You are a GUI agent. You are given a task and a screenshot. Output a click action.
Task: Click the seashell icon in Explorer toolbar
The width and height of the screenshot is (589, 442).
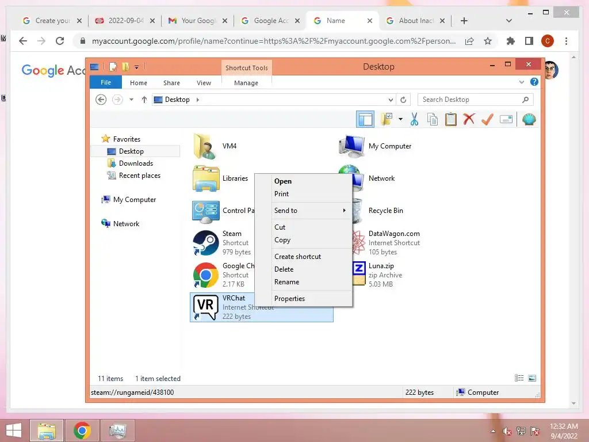[529, 120]
